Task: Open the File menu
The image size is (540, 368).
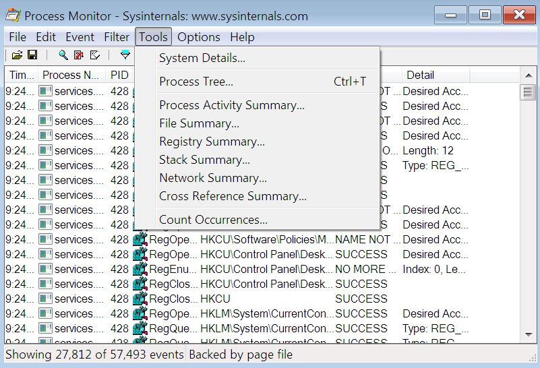Action: pyautogui.click(x=18, y=37)
